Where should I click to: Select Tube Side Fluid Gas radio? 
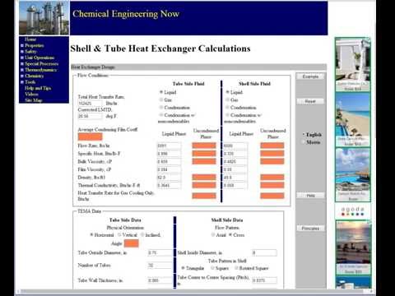(161, 99)
